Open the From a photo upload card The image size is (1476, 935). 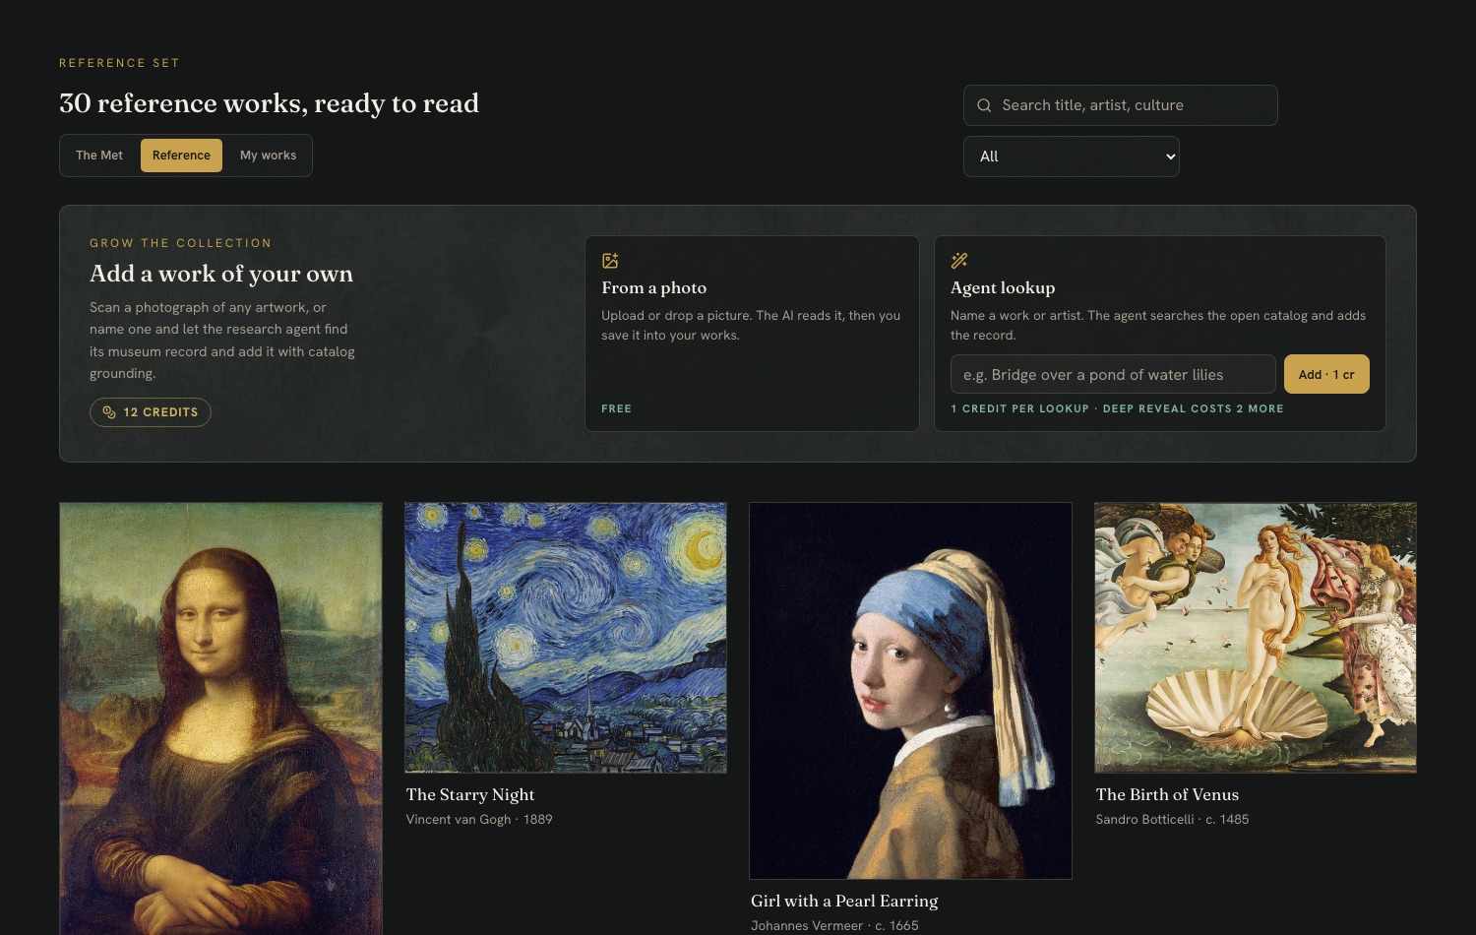pos(752,334)
